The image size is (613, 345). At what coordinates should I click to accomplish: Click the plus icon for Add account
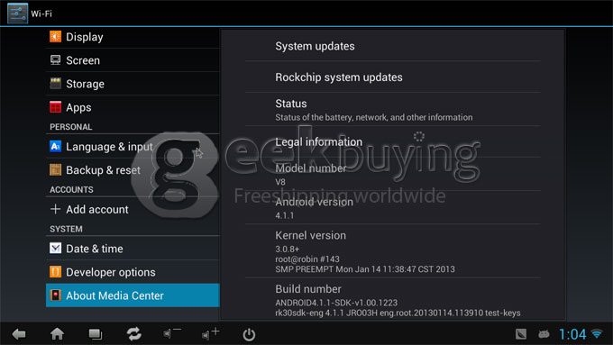coord(56,209)
